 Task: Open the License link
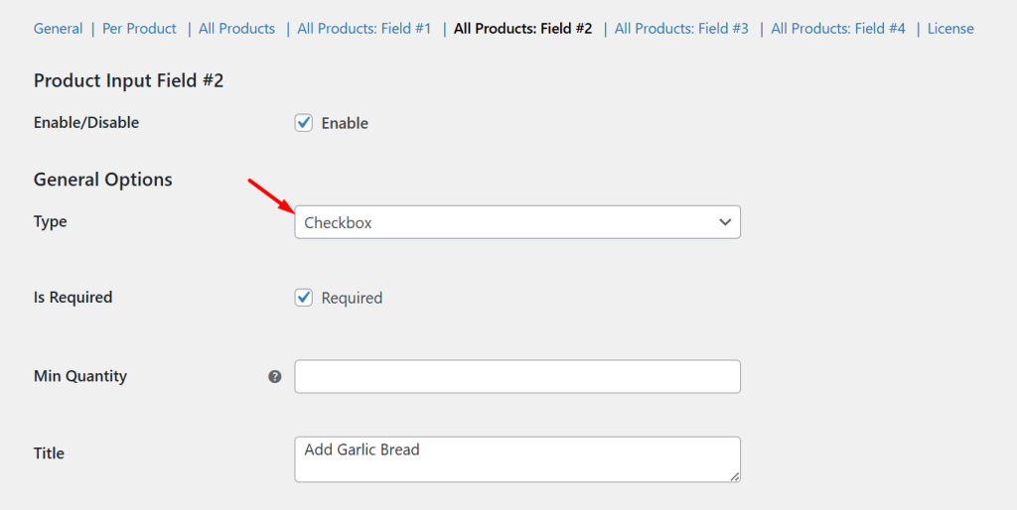[950, 29]
